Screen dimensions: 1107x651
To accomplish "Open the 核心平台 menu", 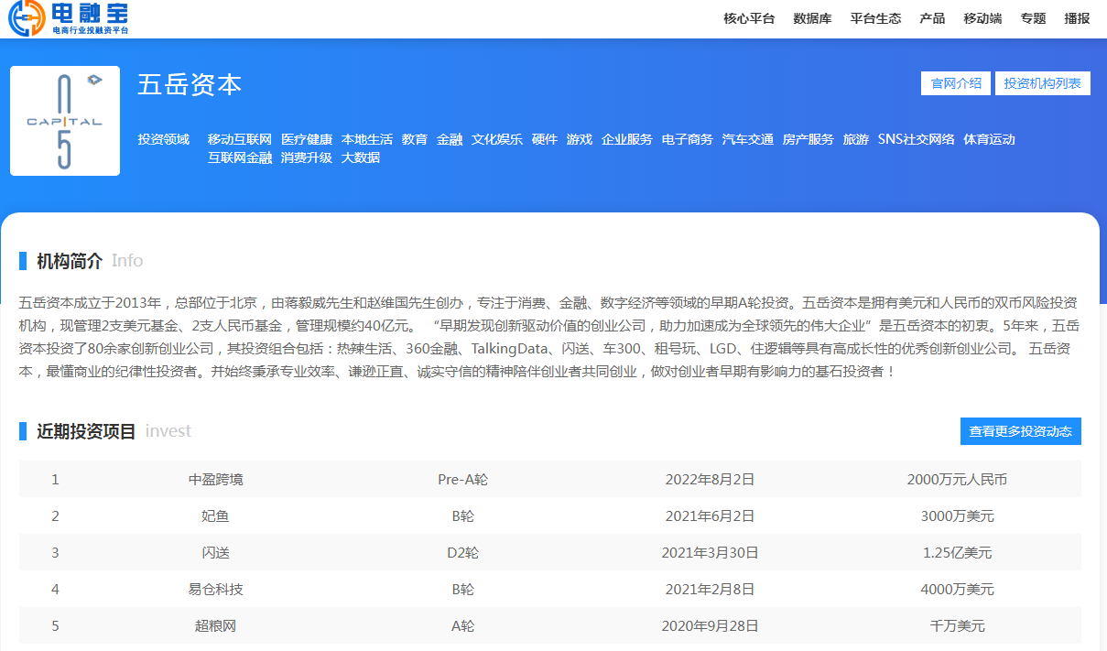I will pos(749,18).
